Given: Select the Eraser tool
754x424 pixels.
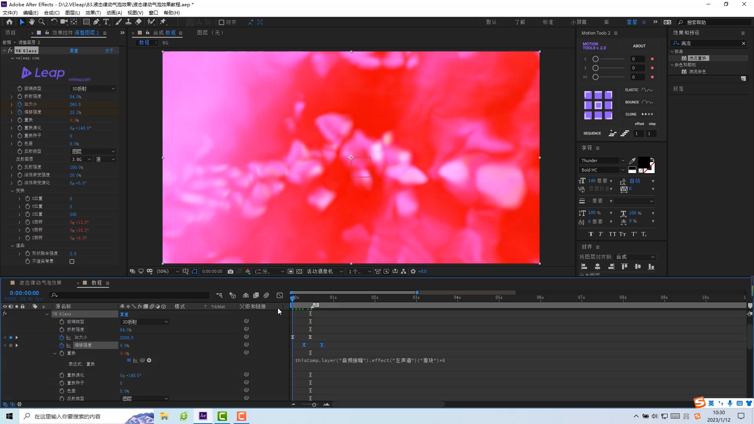Looking at the screenshot, I should [138, 22].
